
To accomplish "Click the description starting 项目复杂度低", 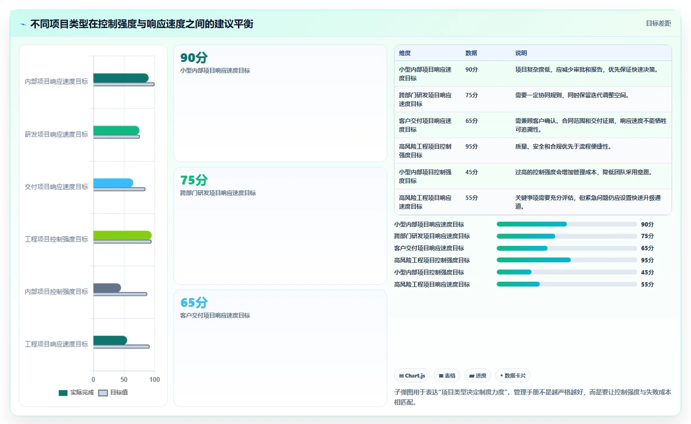I will 587,70.
